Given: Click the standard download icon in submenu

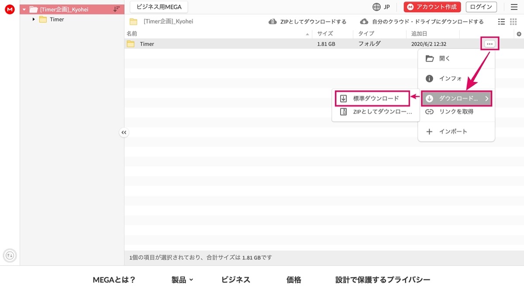Looking at the screenshot, I should pyautogui.click(x=344, y=98).
